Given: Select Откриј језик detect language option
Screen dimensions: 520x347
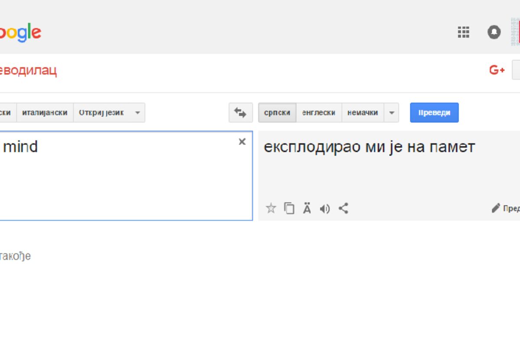Looking at the screenshot, I should (x=101, y=113).
